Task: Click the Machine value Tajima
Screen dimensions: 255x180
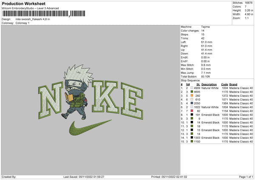Action: 205,27
